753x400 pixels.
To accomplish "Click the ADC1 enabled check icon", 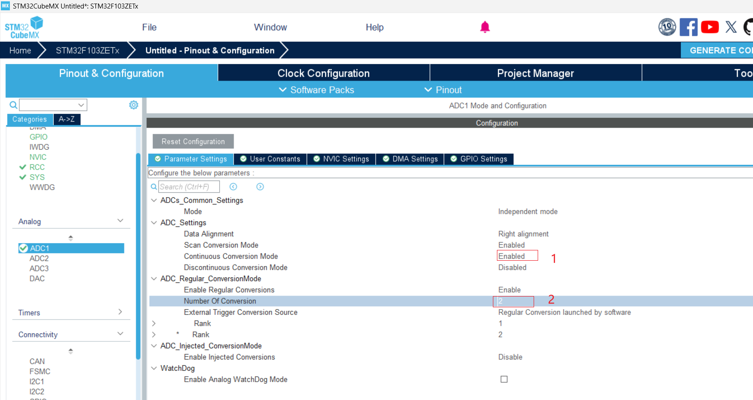I will point(23,248).
